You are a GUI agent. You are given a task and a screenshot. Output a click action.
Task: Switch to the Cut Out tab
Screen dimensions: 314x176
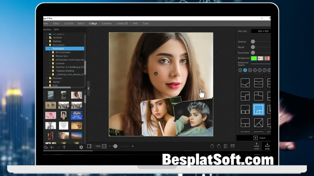point(69,24)
